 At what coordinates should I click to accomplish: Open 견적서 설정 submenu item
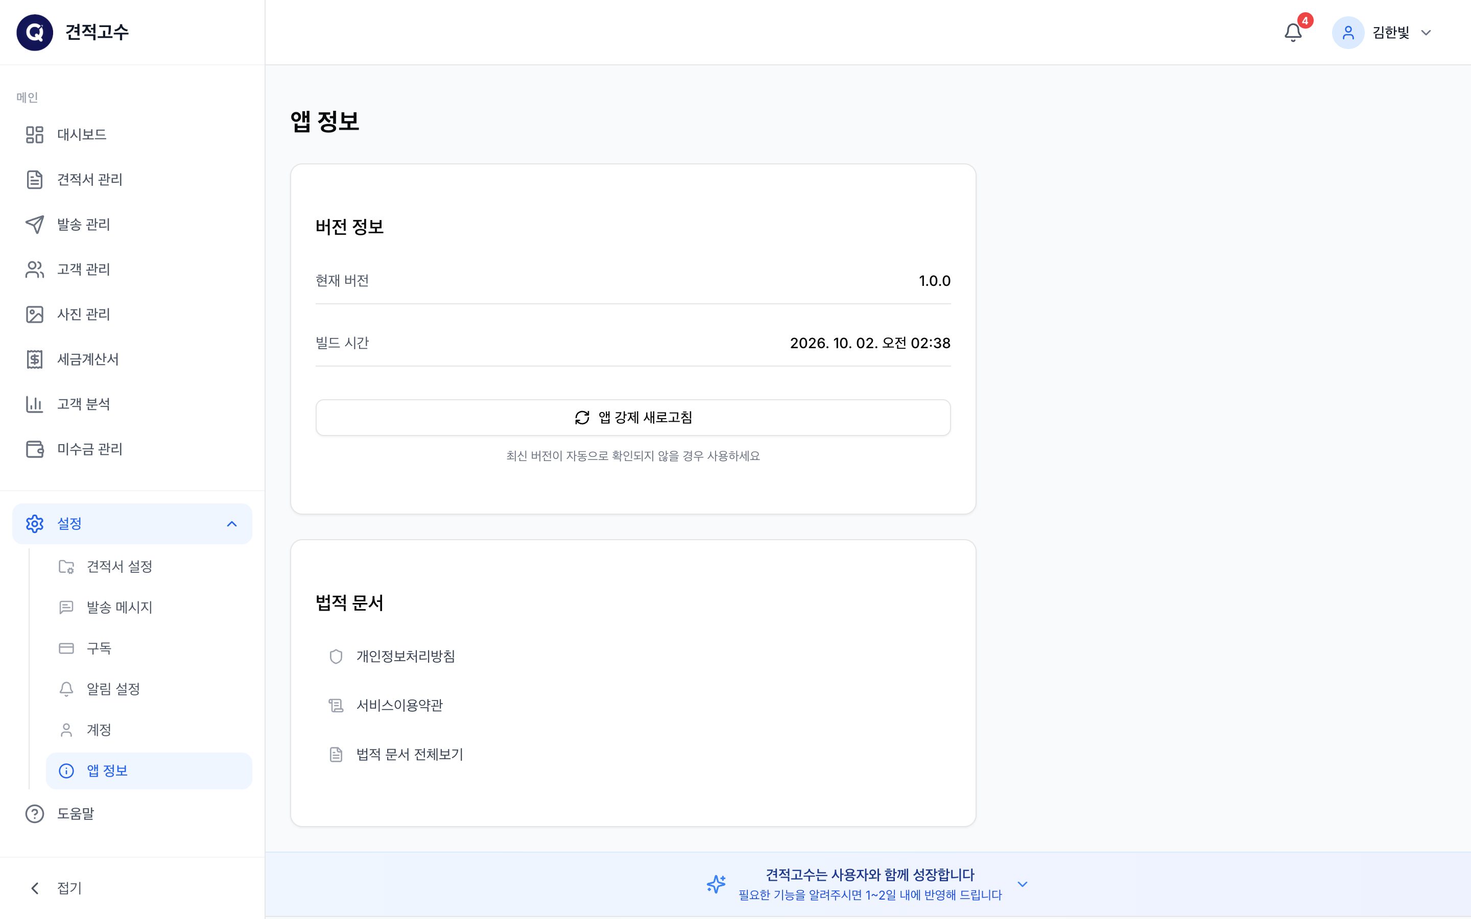click(149, 567)
